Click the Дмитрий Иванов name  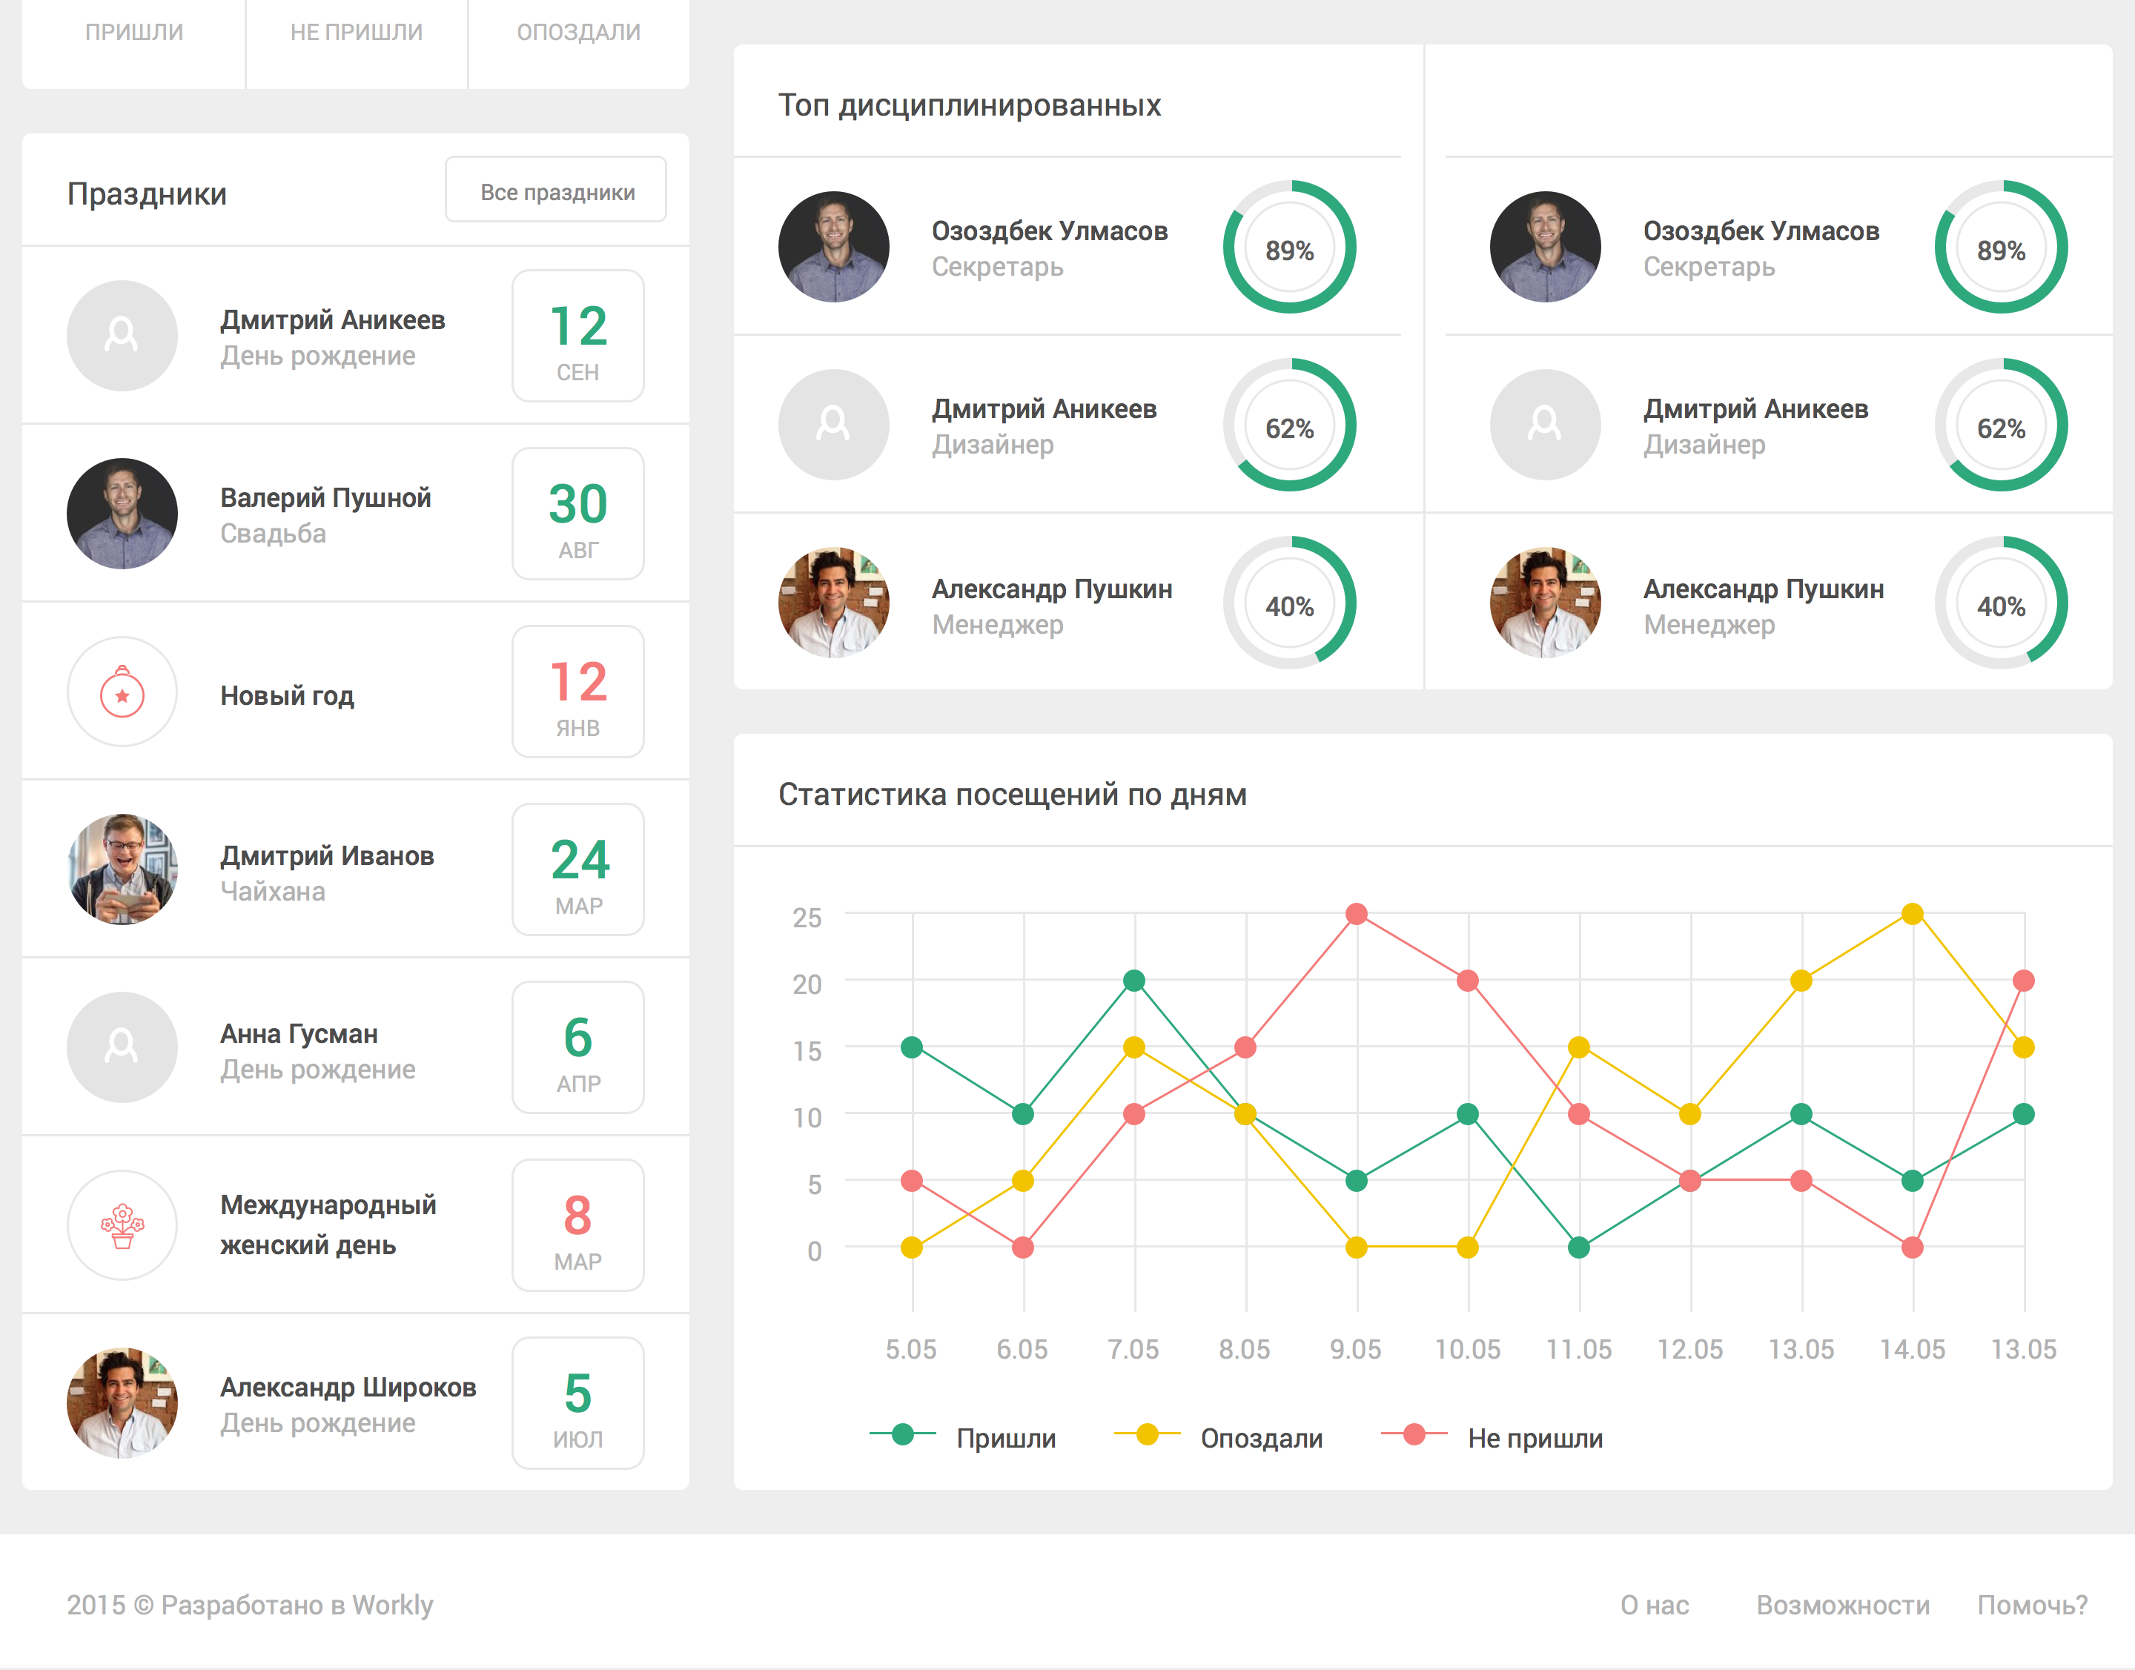(328, 855)
